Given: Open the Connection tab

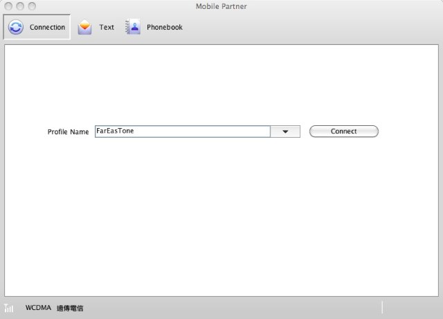Looking at the screenshot, I should click(x=37, y=27).
